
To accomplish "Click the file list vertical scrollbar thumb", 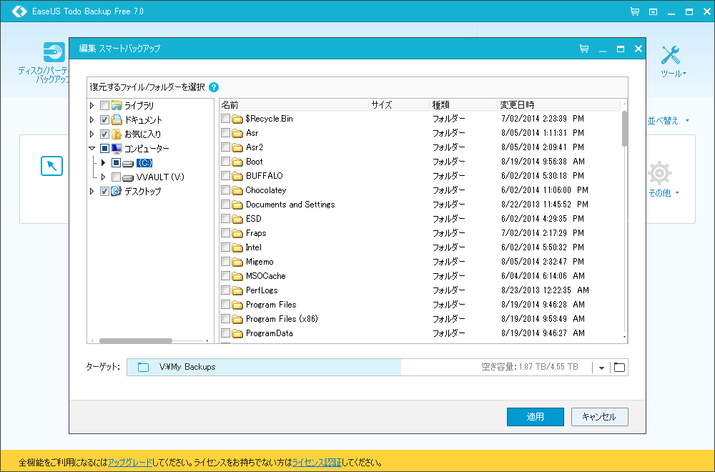I will [624, 129].
